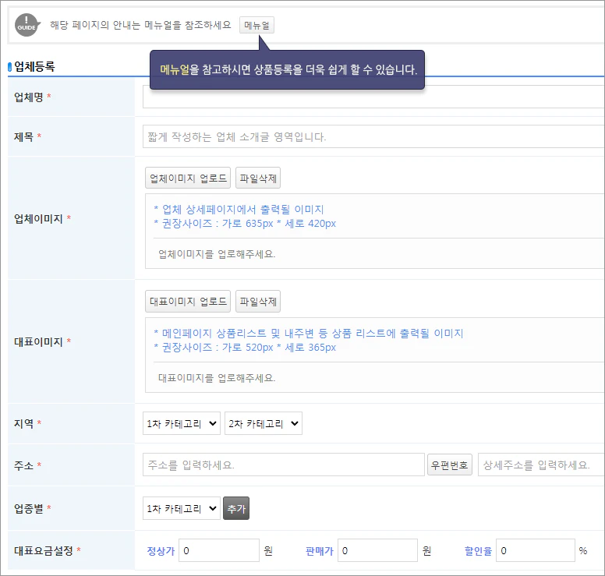Open the 메뉴얼 manual button

coord(257,25)
